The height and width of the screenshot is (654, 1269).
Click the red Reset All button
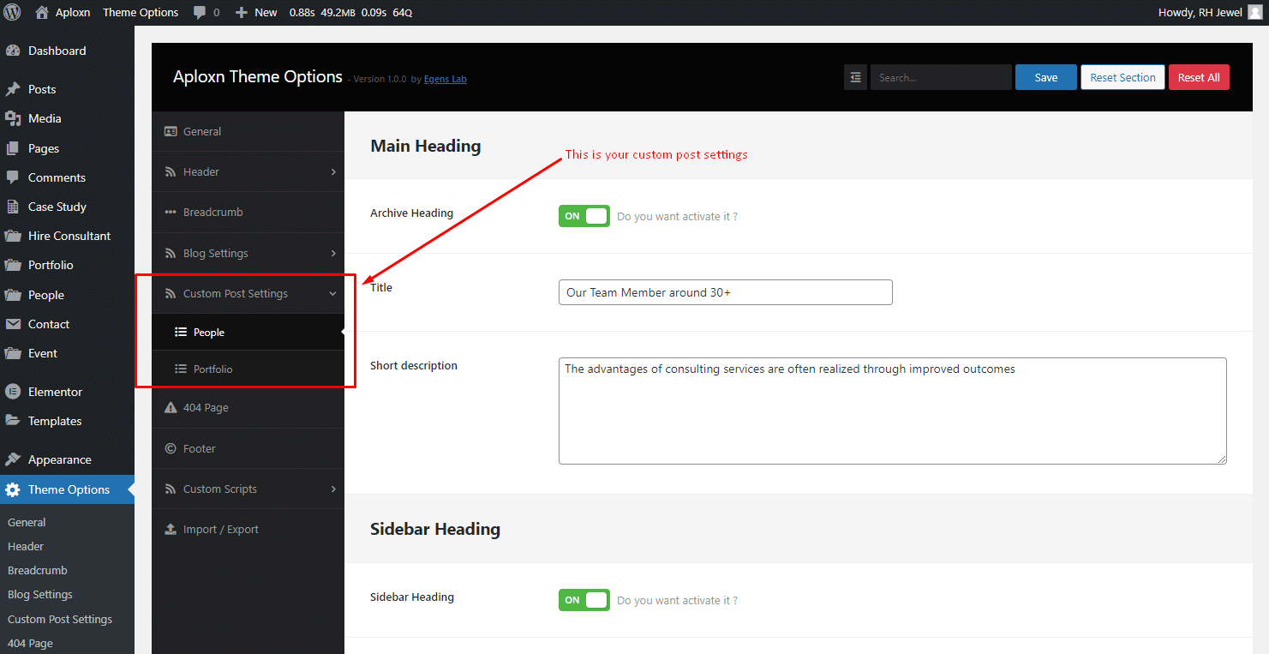pyautogui.click(x=1199, y=77)
